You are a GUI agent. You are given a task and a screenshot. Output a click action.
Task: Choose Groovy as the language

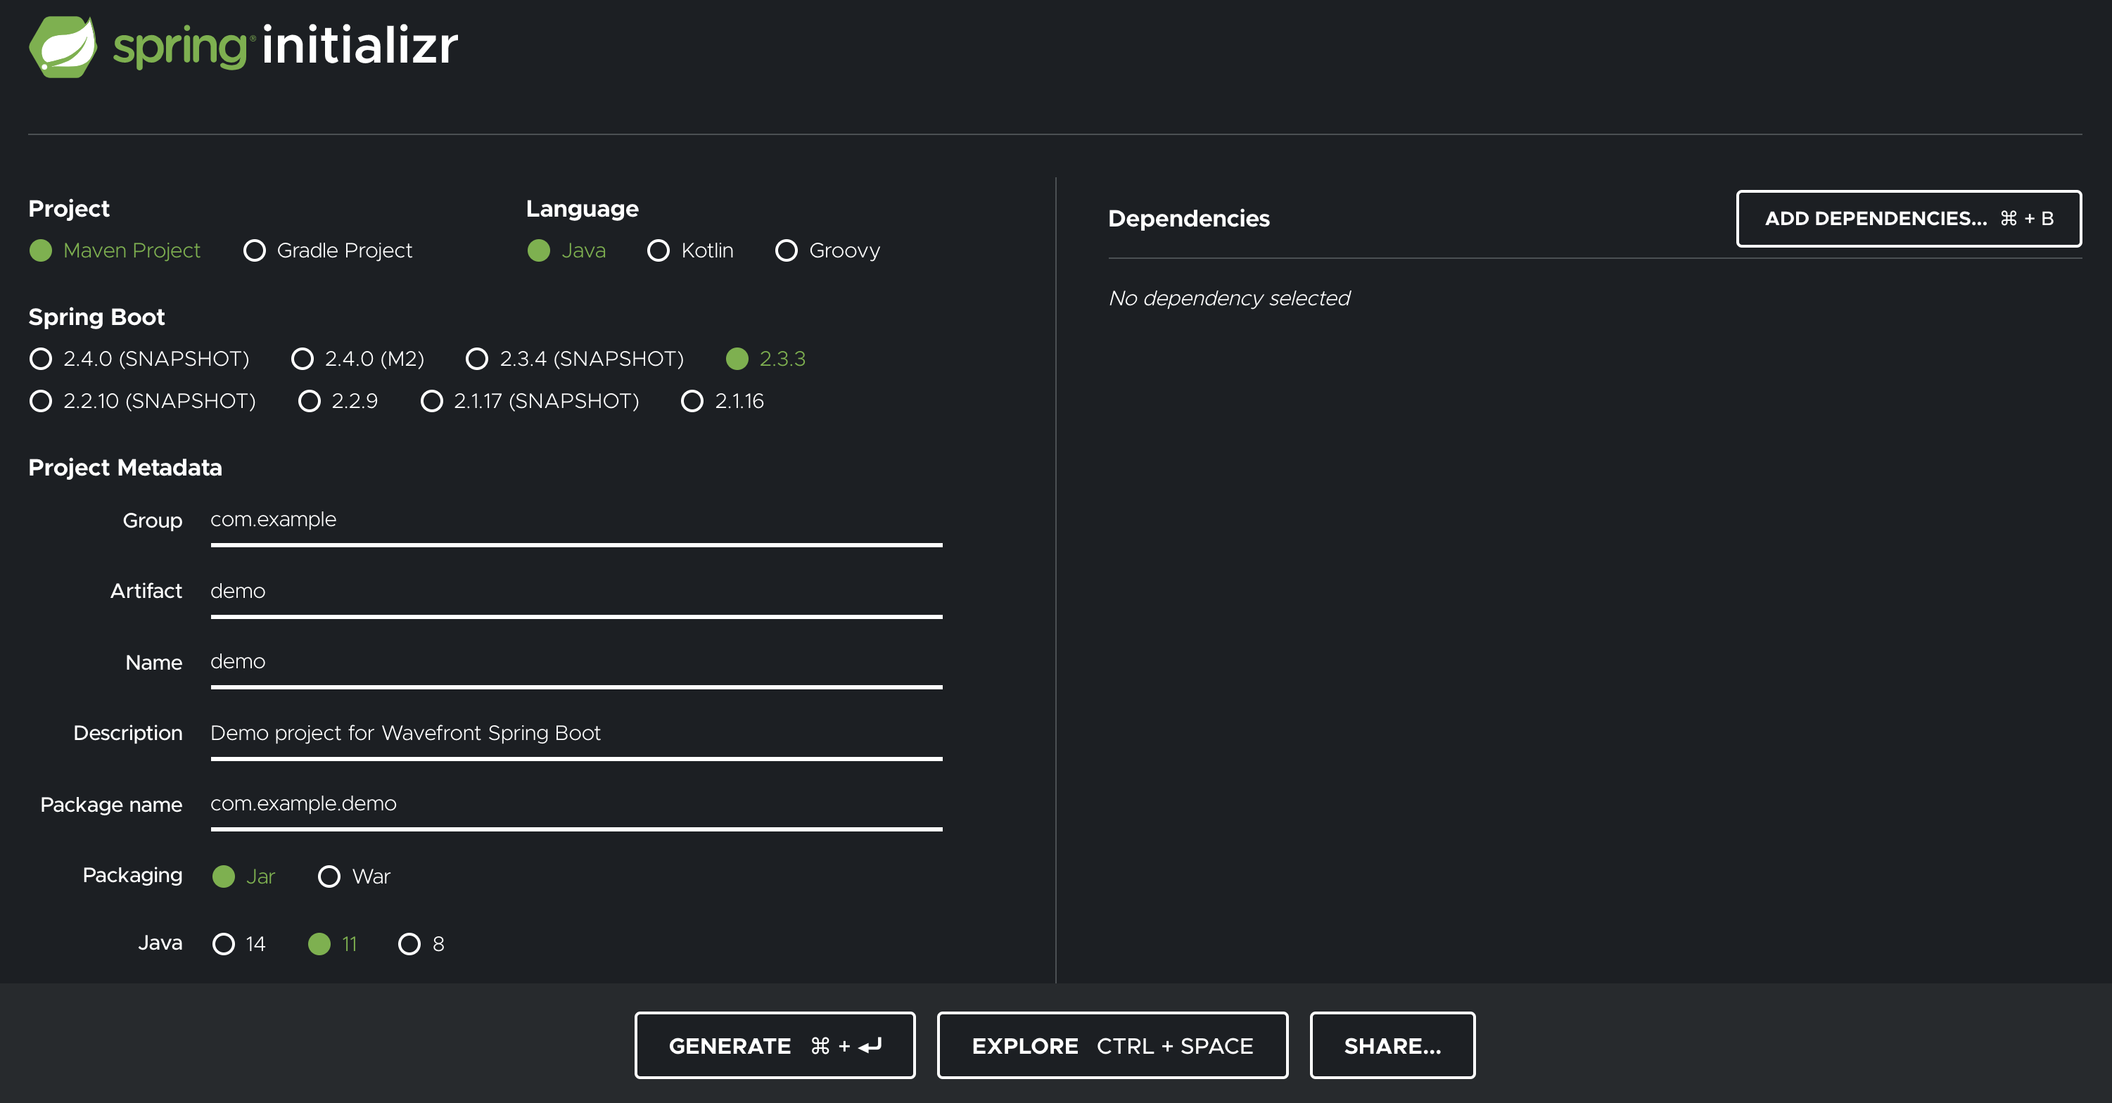[x=827, y=250]
